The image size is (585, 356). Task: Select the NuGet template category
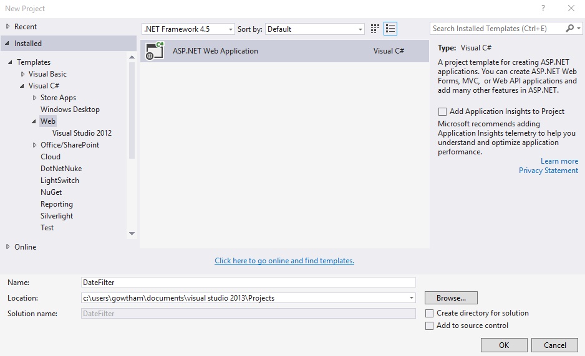(x=51, y=192)
